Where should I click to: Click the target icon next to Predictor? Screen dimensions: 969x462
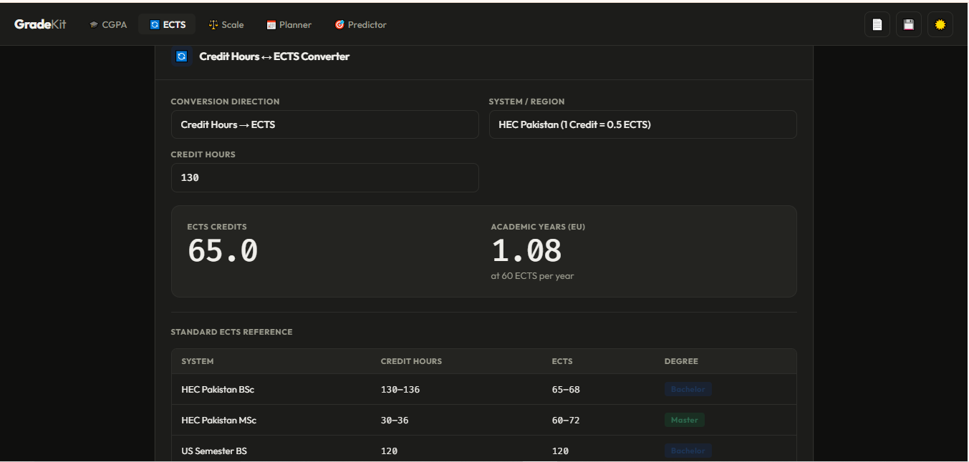(339, 24)
